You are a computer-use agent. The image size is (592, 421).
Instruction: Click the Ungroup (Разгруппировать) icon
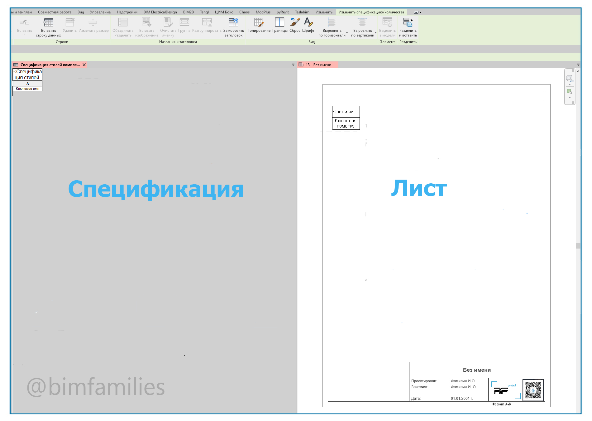[207, 22]
